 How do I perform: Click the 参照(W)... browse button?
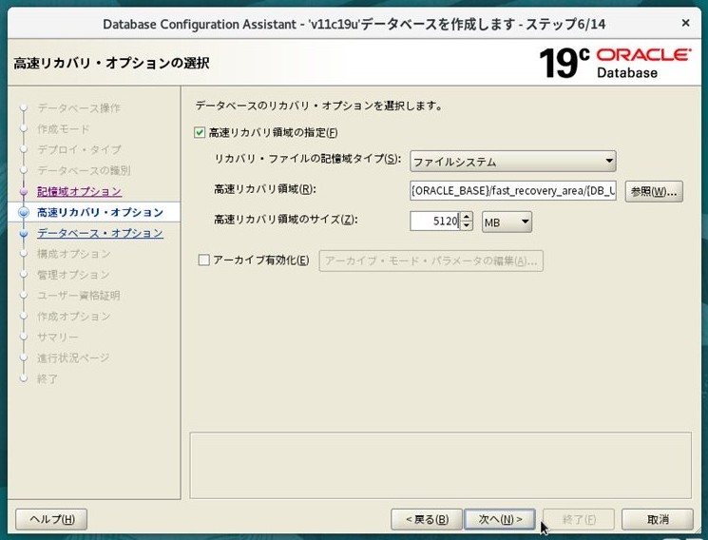tap(654, 191)
